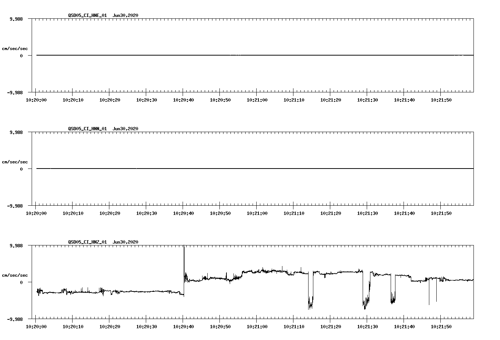The height and width of the screenshot is (340, 500).
Task: Click the 10:21:30 time label under HNN plot
Action: tap(367, 213)
